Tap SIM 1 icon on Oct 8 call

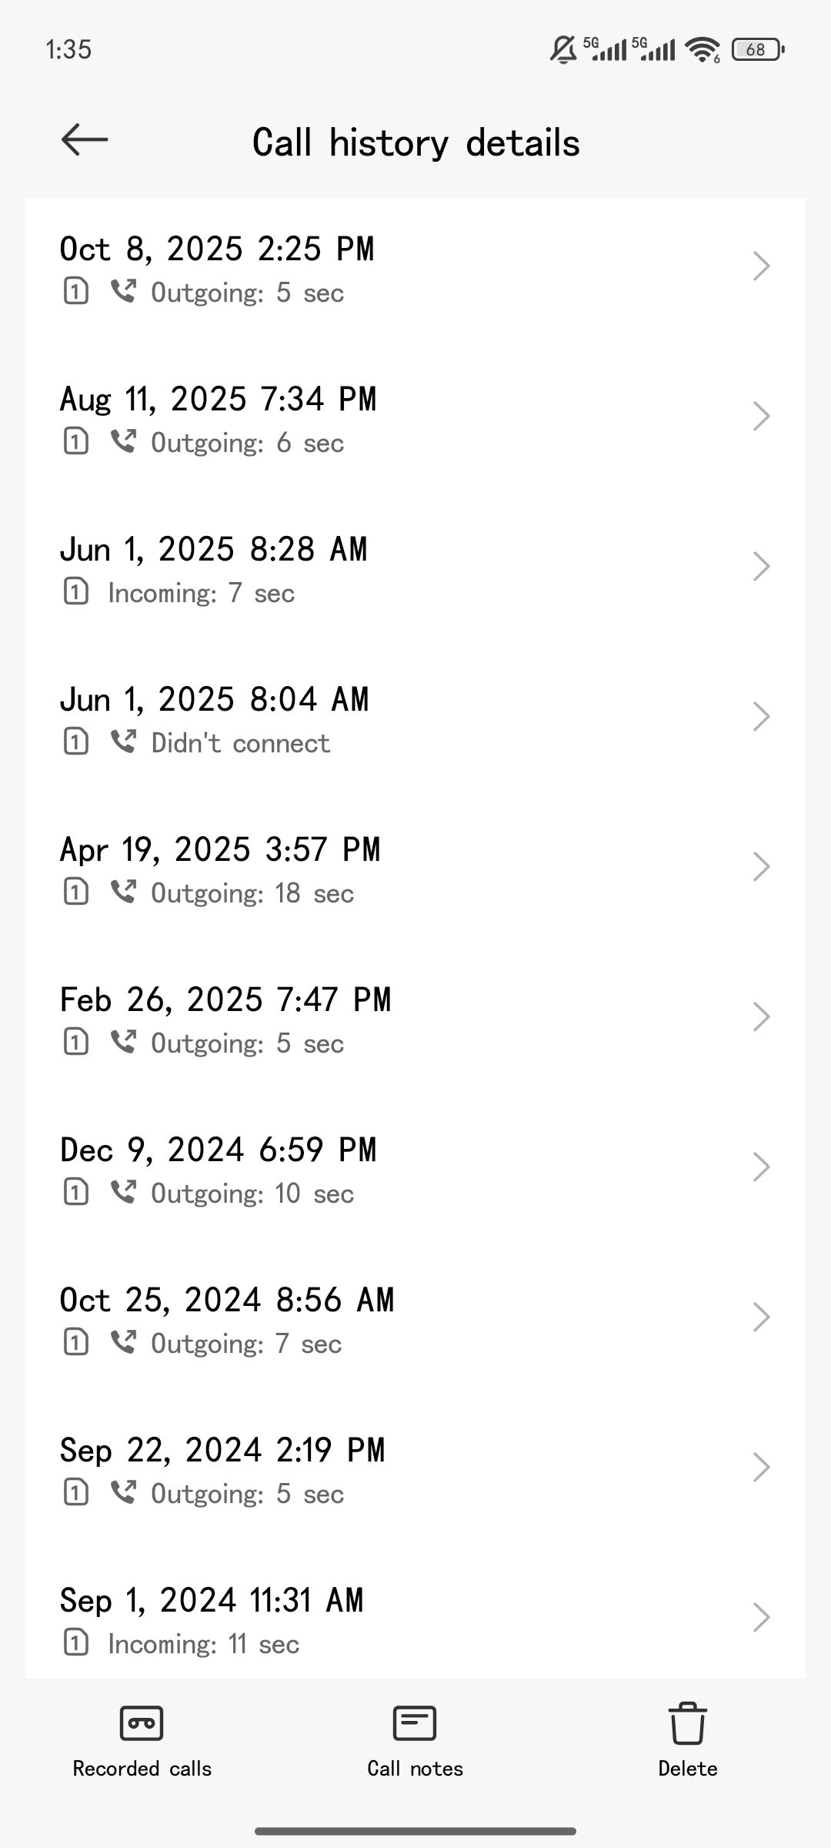[x=75, y=292]
